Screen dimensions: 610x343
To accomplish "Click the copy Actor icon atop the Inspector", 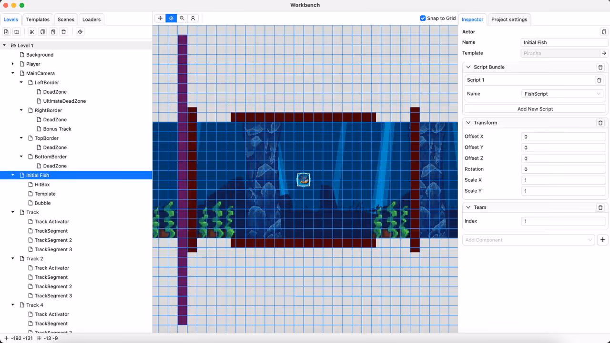I will (x=604, y=31).
